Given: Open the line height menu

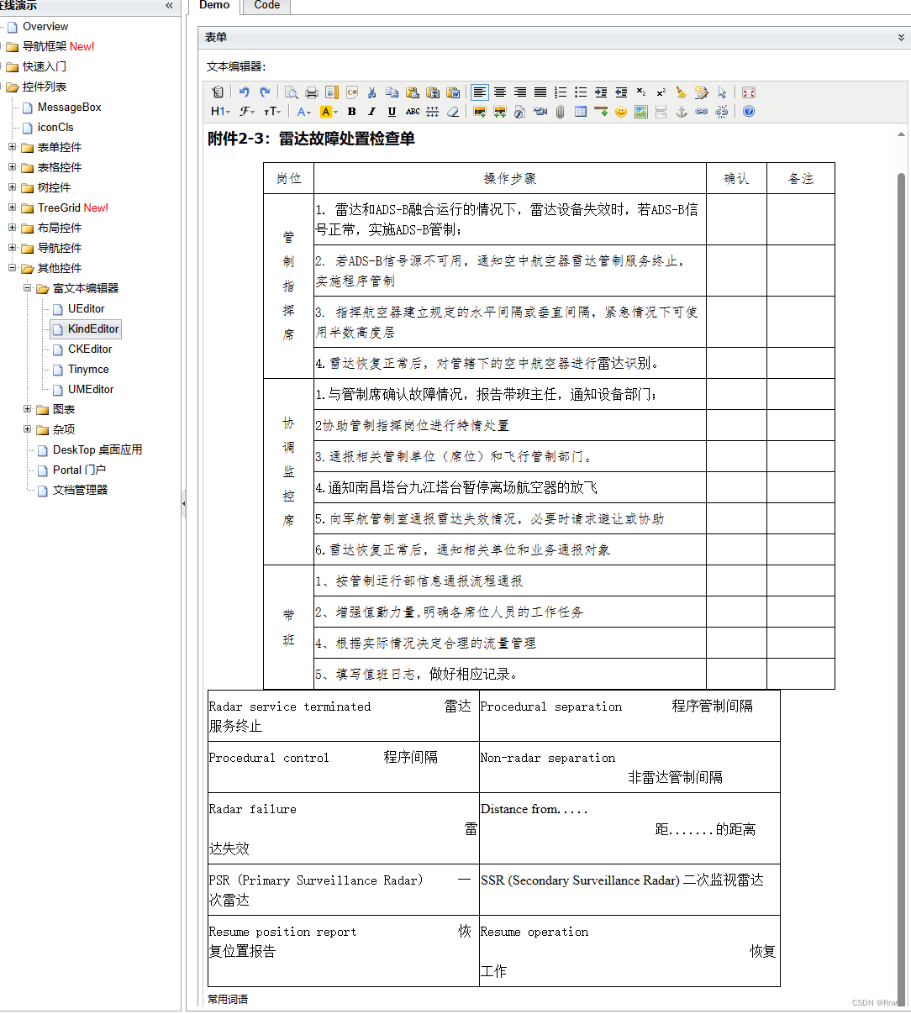Looking at the screenshot, I should coord(433,112).
